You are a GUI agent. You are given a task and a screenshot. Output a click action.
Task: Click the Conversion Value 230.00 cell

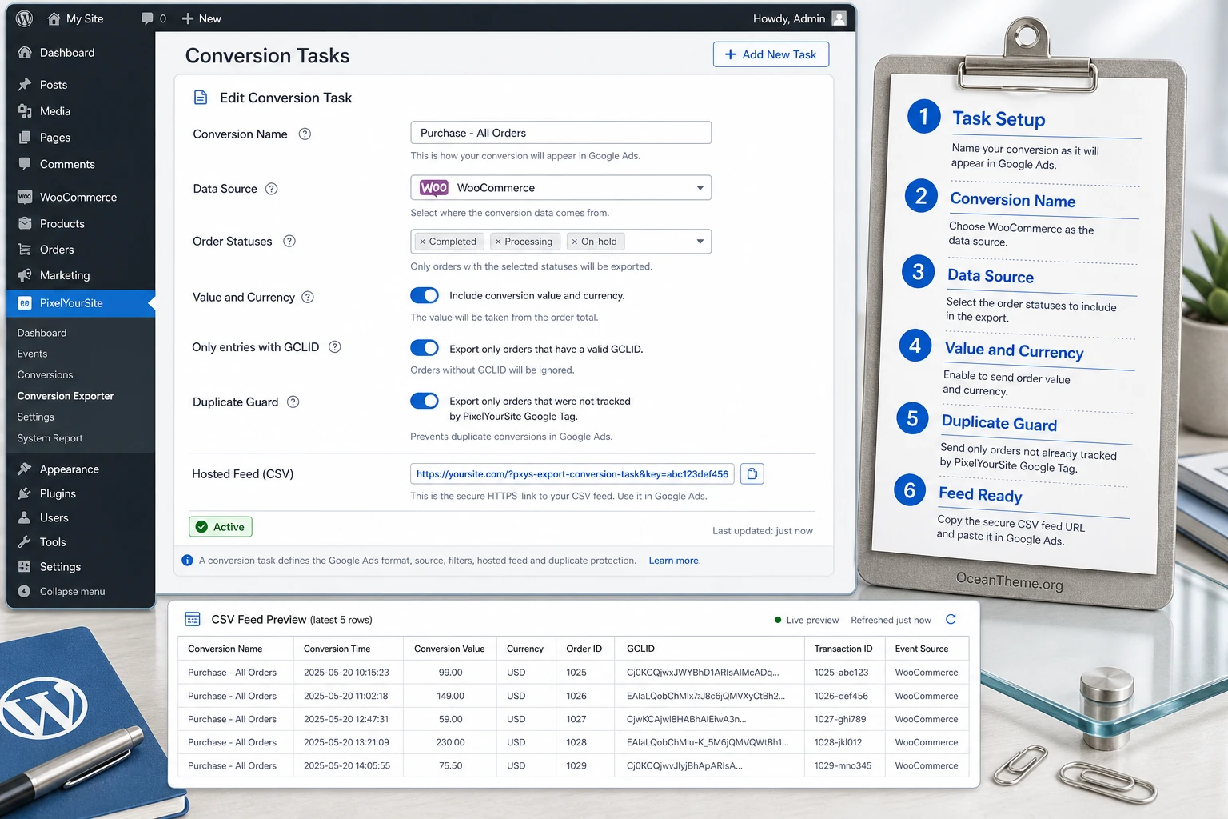point(450,742)
